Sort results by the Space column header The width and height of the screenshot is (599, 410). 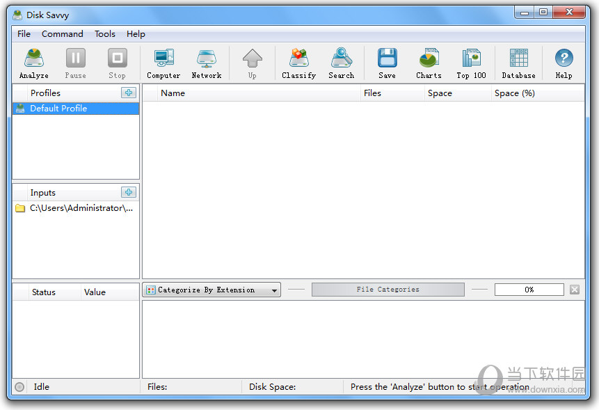440,93
